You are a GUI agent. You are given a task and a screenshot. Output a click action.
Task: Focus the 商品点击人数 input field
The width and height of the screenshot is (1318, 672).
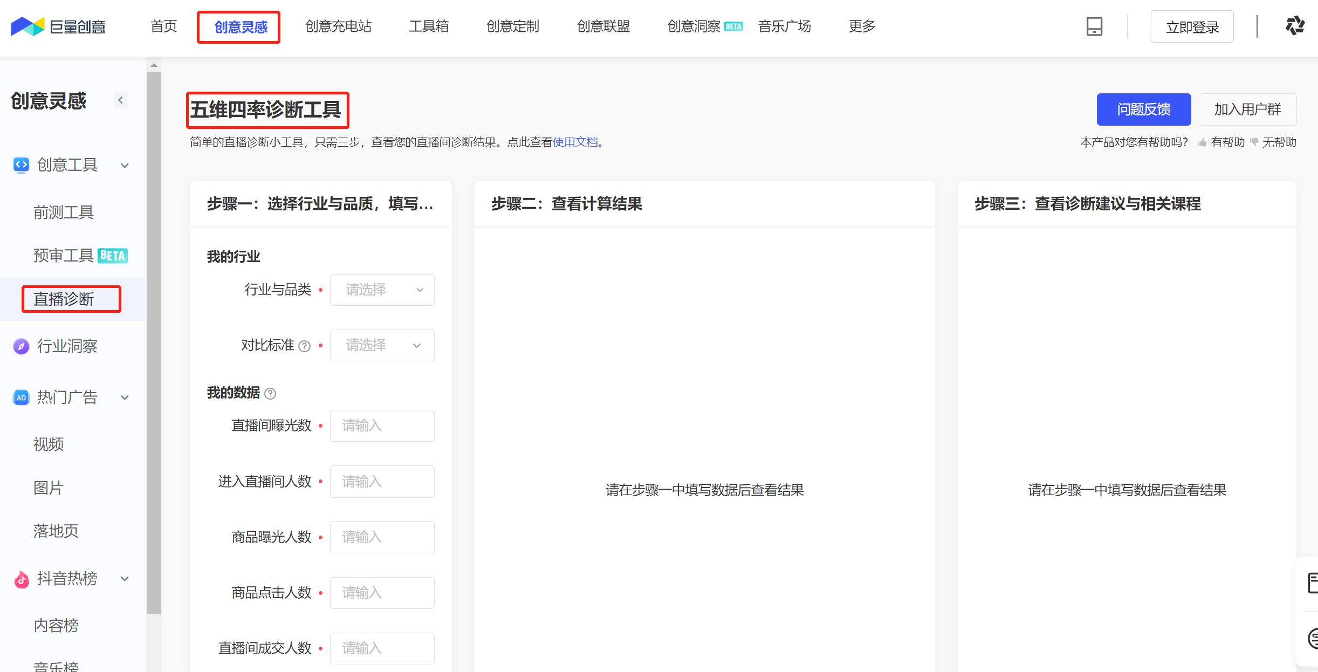pyautogui.click(x=382, y=593)
